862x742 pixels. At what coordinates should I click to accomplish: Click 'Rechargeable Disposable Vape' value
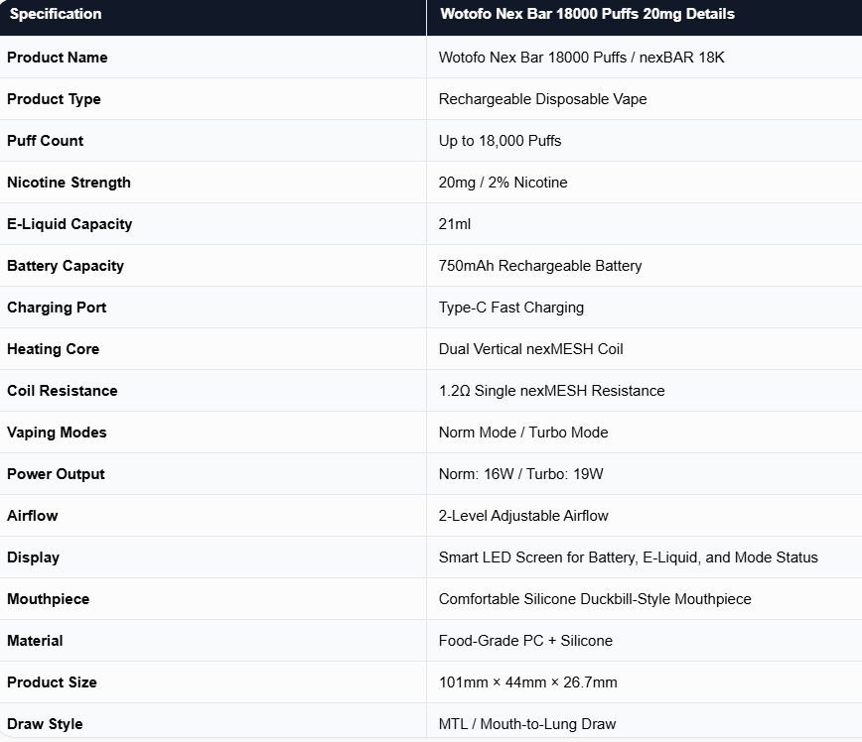click(x=542, y=99)
